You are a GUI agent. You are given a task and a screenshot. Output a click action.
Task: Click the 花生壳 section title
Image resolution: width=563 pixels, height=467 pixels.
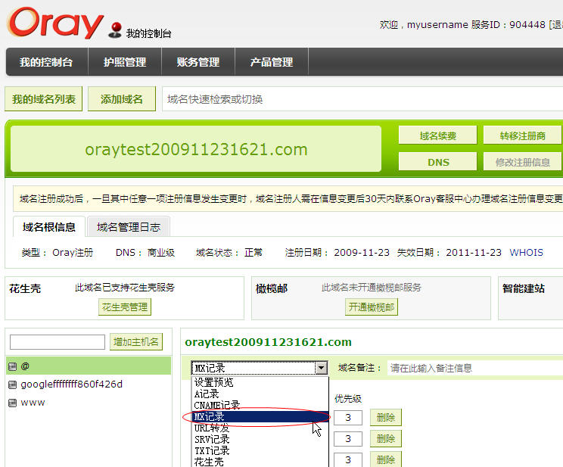pos(25,288)
